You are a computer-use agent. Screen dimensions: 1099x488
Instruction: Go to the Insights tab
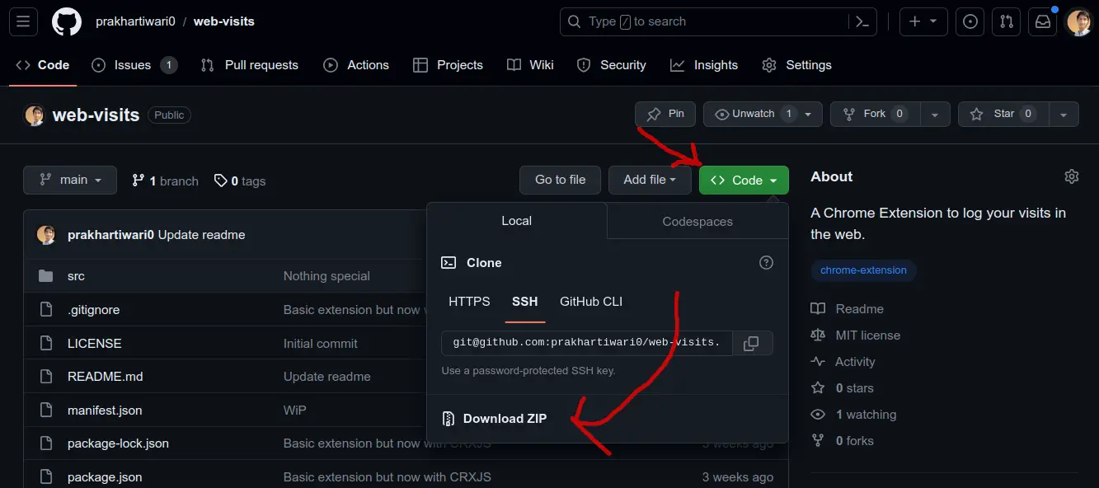(704, 65)
